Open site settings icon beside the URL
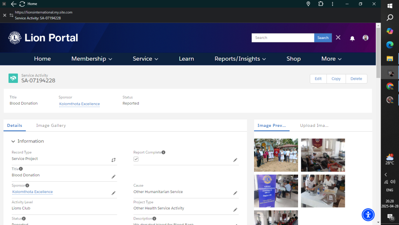399x225 pixels. [11, 15]
